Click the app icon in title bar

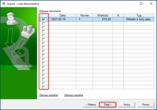click(x=4, y=4)
